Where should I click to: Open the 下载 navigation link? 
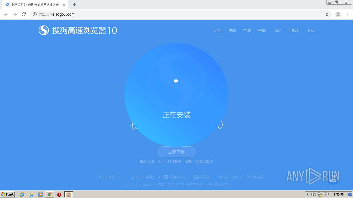click(x=311, y=31)
